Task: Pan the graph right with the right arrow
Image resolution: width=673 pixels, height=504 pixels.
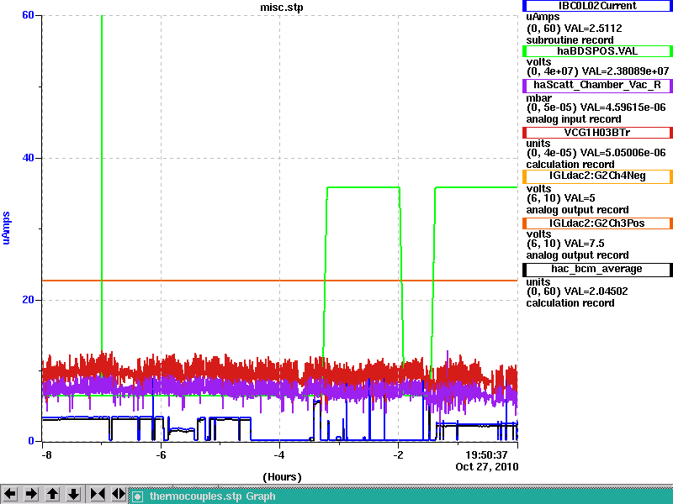Action: 31,494
